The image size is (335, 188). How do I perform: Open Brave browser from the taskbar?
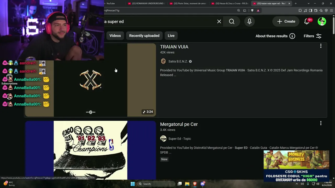tap(195, 184)
